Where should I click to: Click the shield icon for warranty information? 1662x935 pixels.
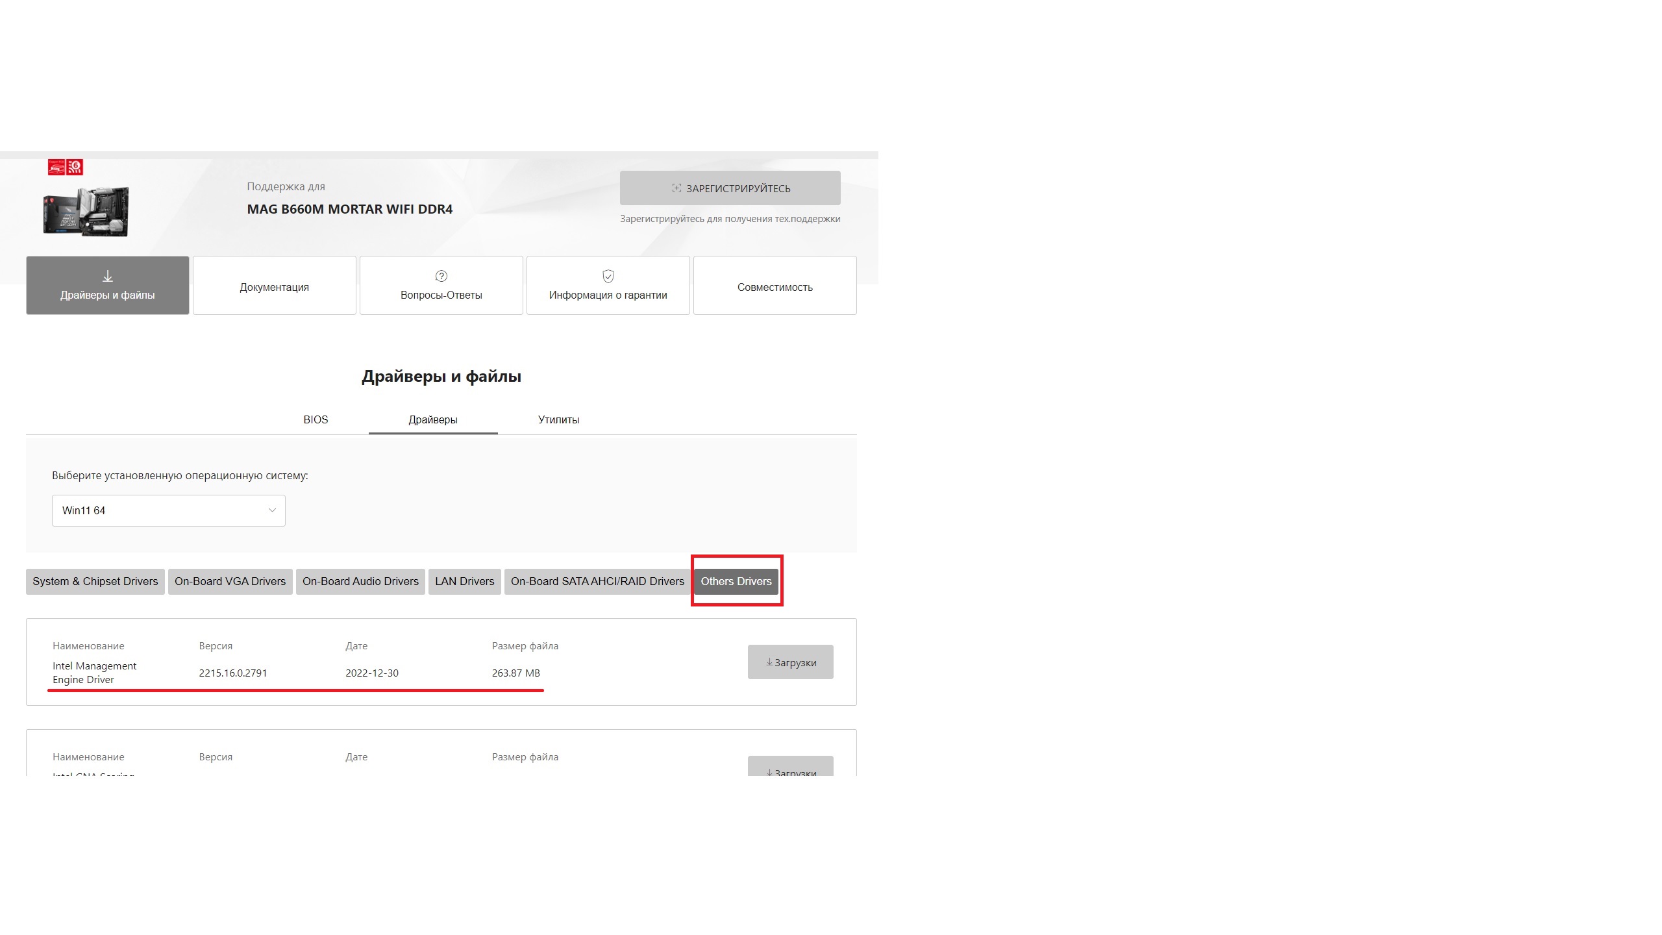tap(608, 277)
